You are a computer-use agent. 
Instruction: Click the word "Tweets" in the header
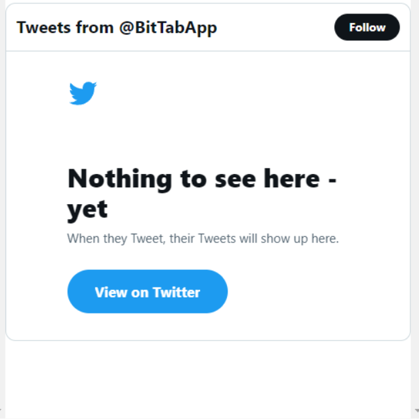tap(44, 28)
